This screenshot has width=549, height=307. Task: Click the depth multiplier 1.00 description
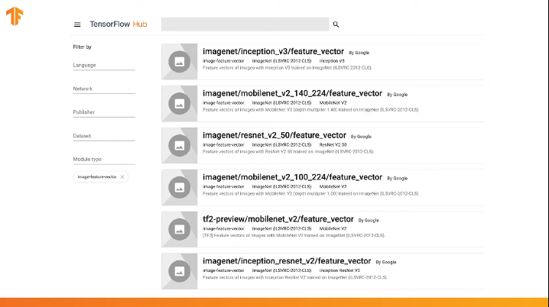click(310, 194)
